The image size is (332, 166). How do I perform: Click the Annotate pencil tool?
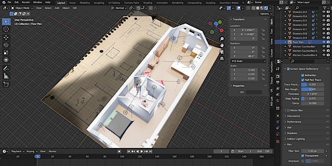coord(6,68)
